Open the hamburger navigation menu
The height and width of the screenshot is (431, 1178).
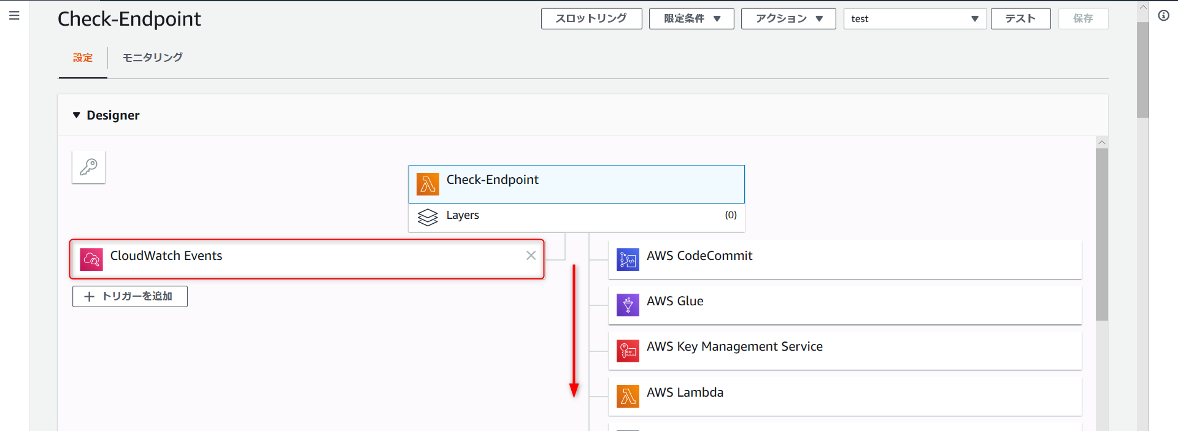pyautogui.click(x=14, y=15)
